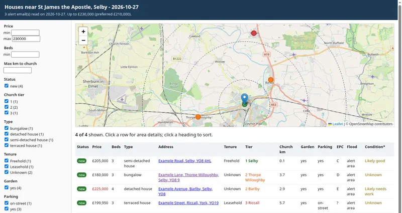Open Example Avenue, Barlby link
This screenshot has width=402, height=213.
185,191
